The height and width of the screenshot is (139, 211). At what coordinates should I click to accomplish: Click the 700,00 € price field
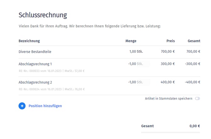coord(168,51)
